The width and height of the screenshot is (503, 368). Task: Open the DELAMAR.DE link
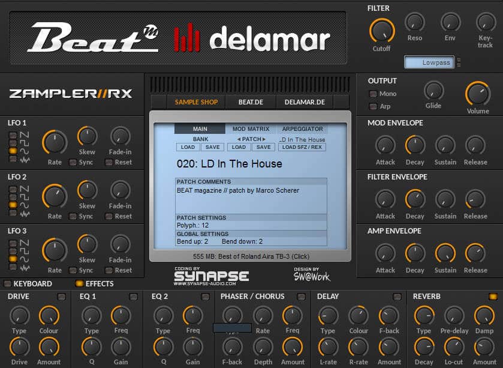click(305, 102)
